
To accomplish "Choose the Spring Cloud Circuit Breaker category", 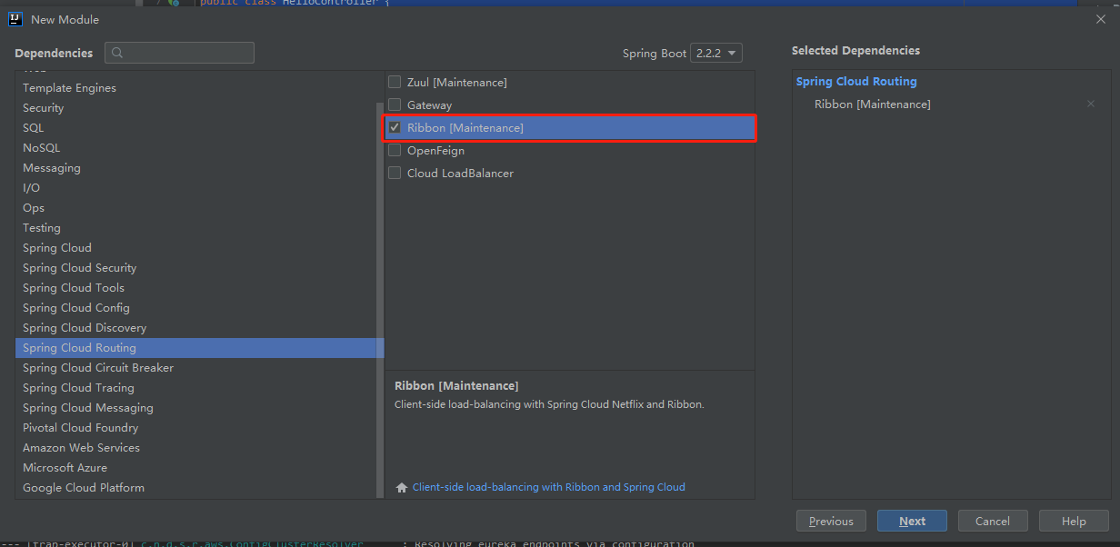I will point(195,368).
